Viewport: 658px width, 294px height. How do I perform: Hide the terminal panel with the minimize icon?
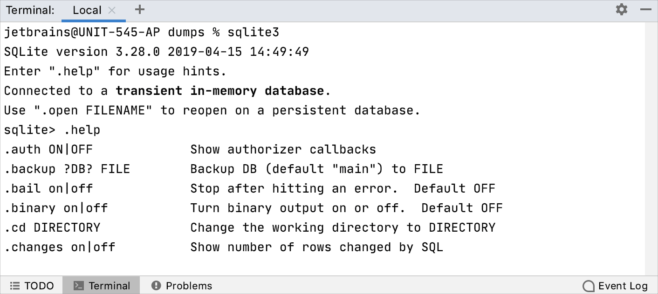[646, 9]
